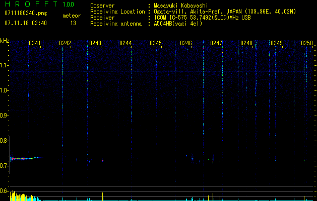Click the meteor label
Viewport: 317px width, 201px height.
[x=72, y=16]
